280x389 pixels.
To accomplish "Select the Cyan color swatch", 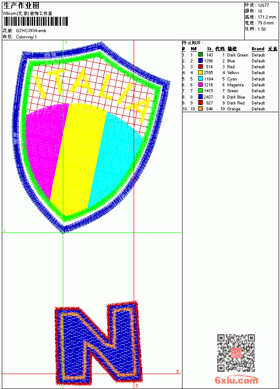I will click(x=201, y=79).
